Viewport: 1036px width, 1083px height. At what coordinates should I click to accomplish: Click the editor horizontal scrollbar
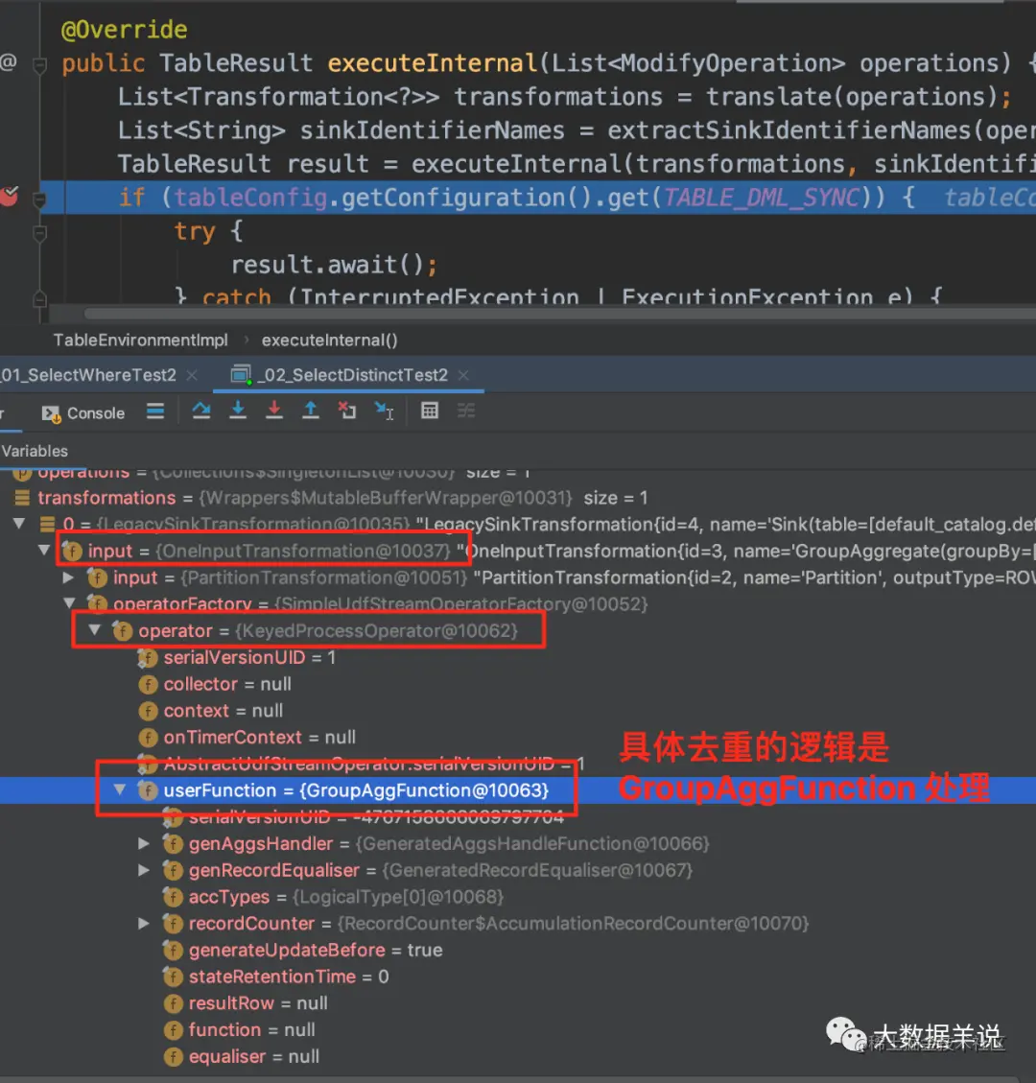click(x=559, y=314)
